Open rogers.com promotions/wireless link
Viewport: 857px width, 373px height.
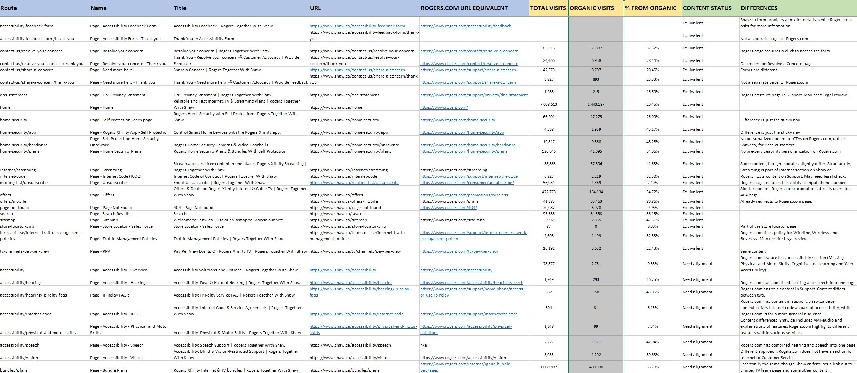[464, 195]
